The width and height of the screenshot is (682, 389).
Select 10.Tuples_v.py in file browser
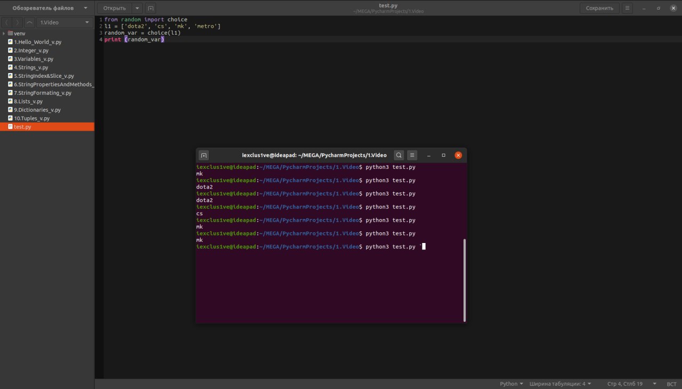(31, 118)
